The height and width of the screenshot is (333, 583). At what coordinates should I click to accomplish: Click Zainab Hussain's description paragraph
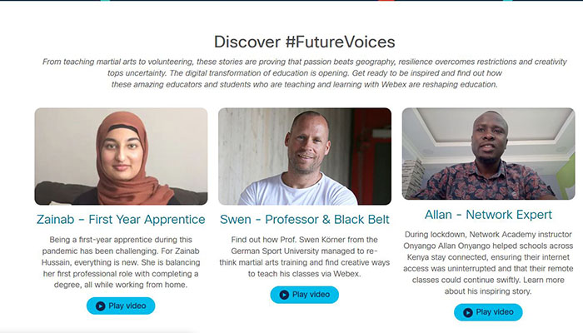121,262
